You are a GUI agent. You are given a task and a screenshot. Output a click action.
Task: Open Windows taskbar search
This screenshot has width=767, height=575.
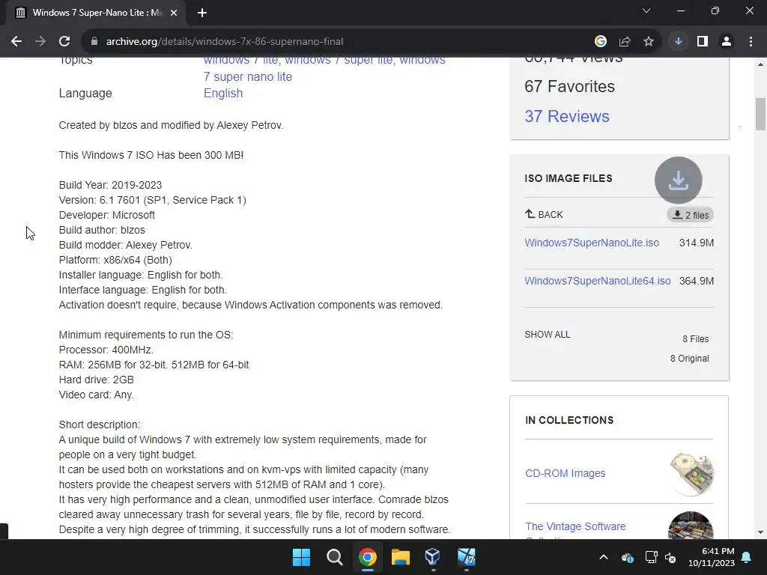click(335, 557)
